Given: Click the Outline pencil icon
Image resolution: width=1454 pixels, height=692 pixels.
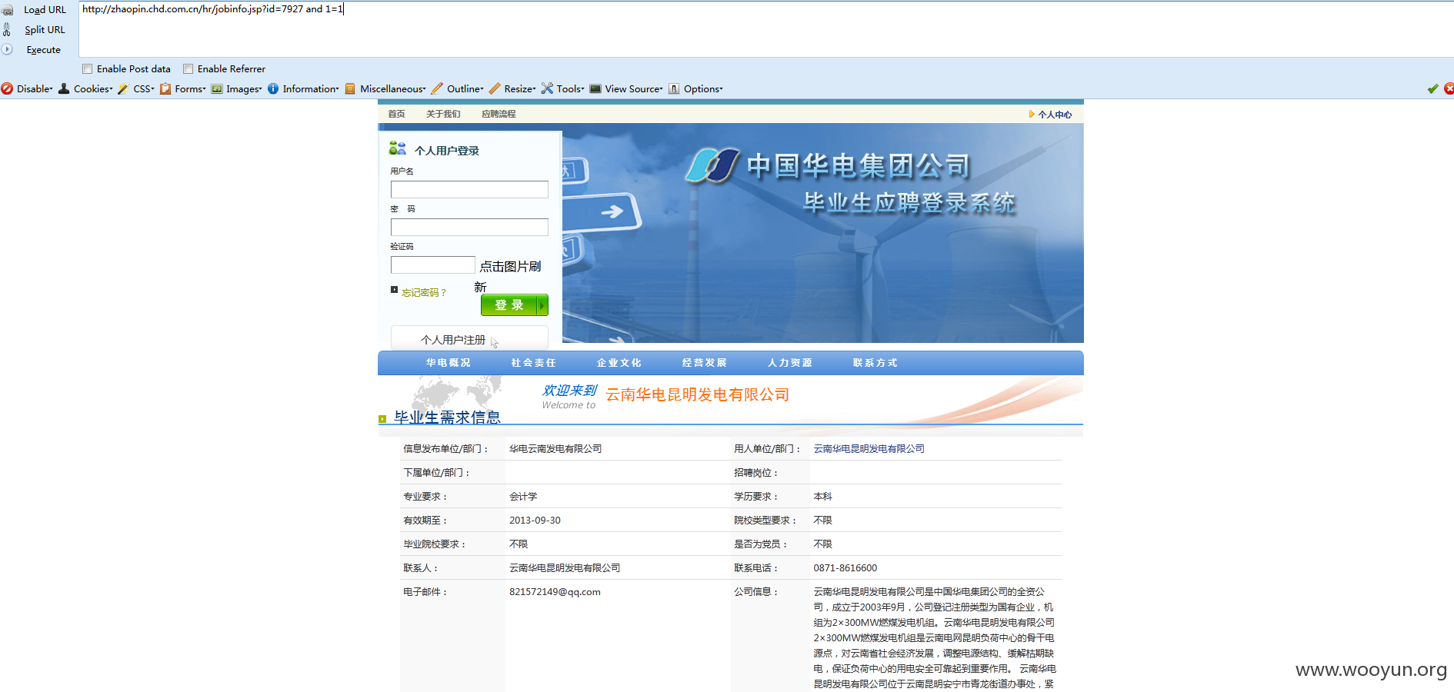Looking at the screenshot, I should pos(437,88).
